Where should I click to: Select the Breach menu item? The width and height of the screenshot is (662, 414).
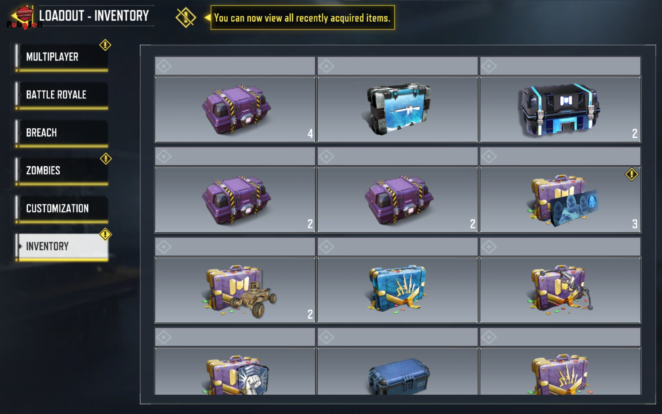click(x=62, y=133)
